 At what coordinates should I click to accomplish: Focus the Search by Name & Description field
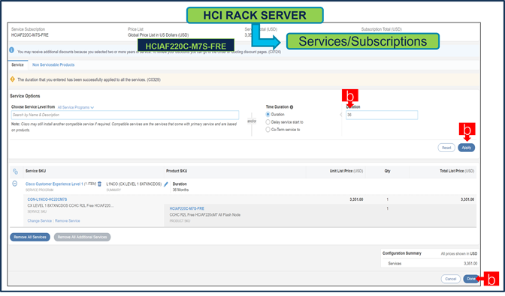click(x=125, y=115)
